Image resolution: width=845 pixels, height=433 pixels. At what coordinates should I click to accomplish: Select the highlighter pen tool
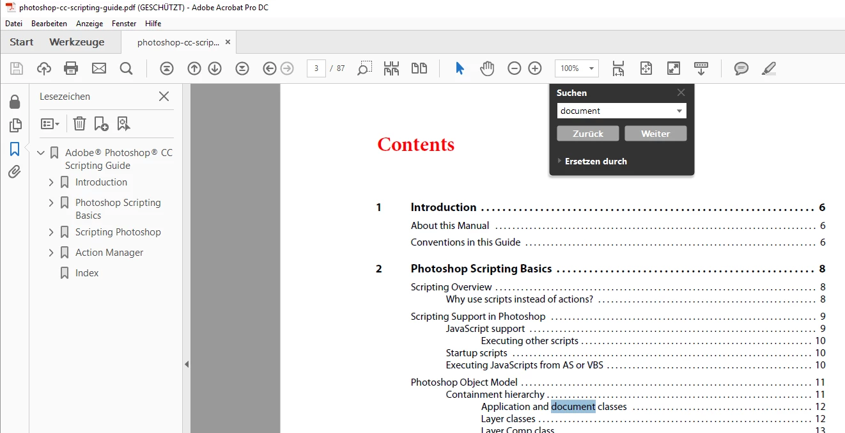(x=769, y=68)
